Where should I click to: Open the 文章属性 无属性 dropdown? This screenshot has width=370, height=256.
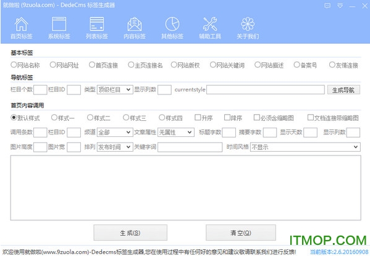[176, 132]
